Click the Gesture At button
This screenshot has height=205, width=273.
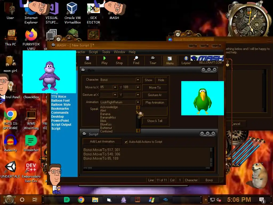click(x=155, y=95)
